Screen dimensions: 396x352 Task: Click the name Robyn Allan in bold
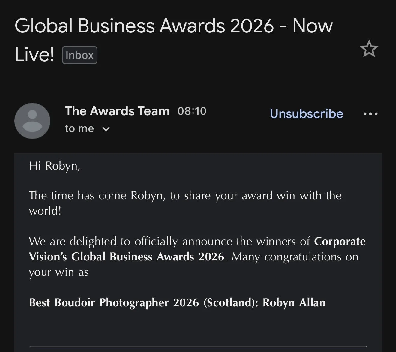[294, 303]
